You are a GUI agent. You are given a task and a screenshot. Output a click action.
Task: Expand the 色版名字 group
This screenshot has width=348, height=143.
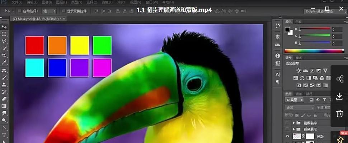click(x=294, y=123)
